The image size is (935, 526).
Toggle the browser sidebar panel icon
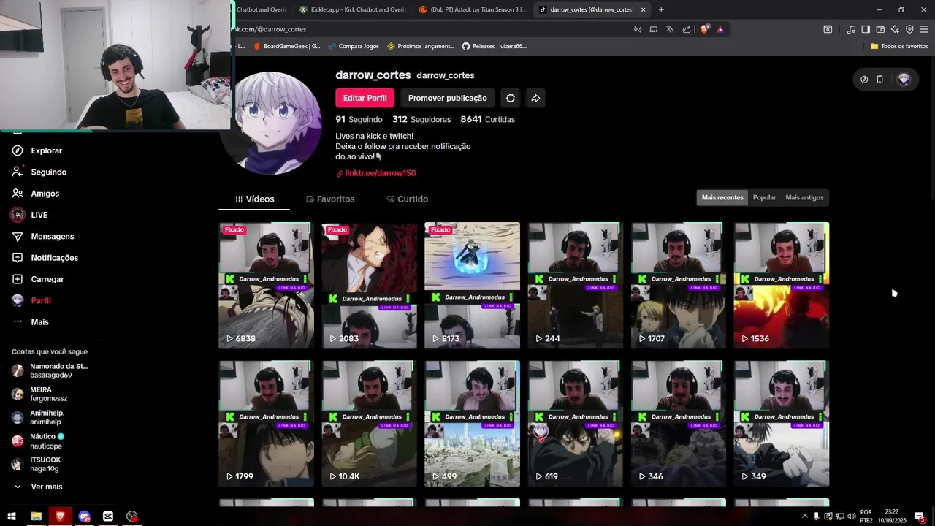(866, 29)
